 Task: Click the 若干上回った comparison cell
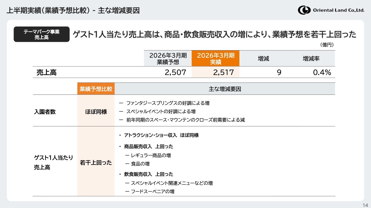(x=96, y=163)
